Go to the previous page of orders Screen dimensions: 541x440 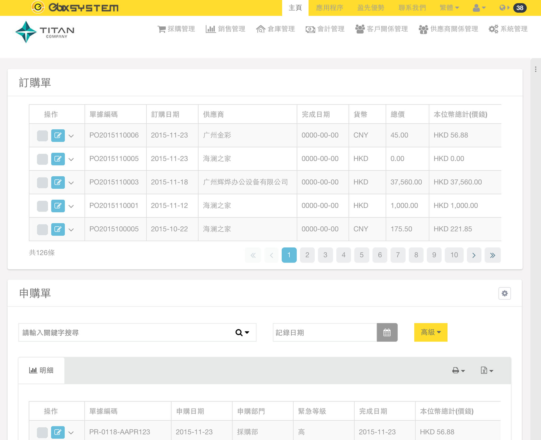coord(271,255)
